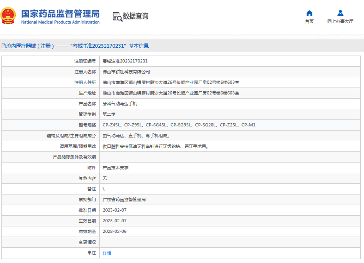Image resolution: width=364 pixels, height=263 pixels.
Task: Click the bulb icon beside 注
Action: click(89, 253)
